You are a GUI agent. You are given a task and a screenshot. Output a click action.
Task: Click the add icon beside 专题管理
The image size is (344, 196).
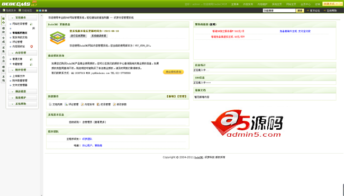[31, 64]
